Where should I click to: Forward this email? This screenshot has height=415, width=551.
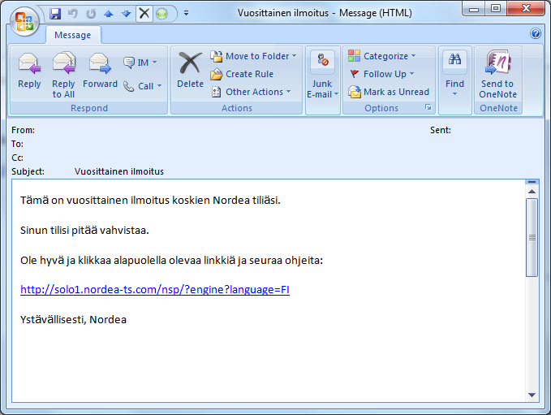(100, 71)
